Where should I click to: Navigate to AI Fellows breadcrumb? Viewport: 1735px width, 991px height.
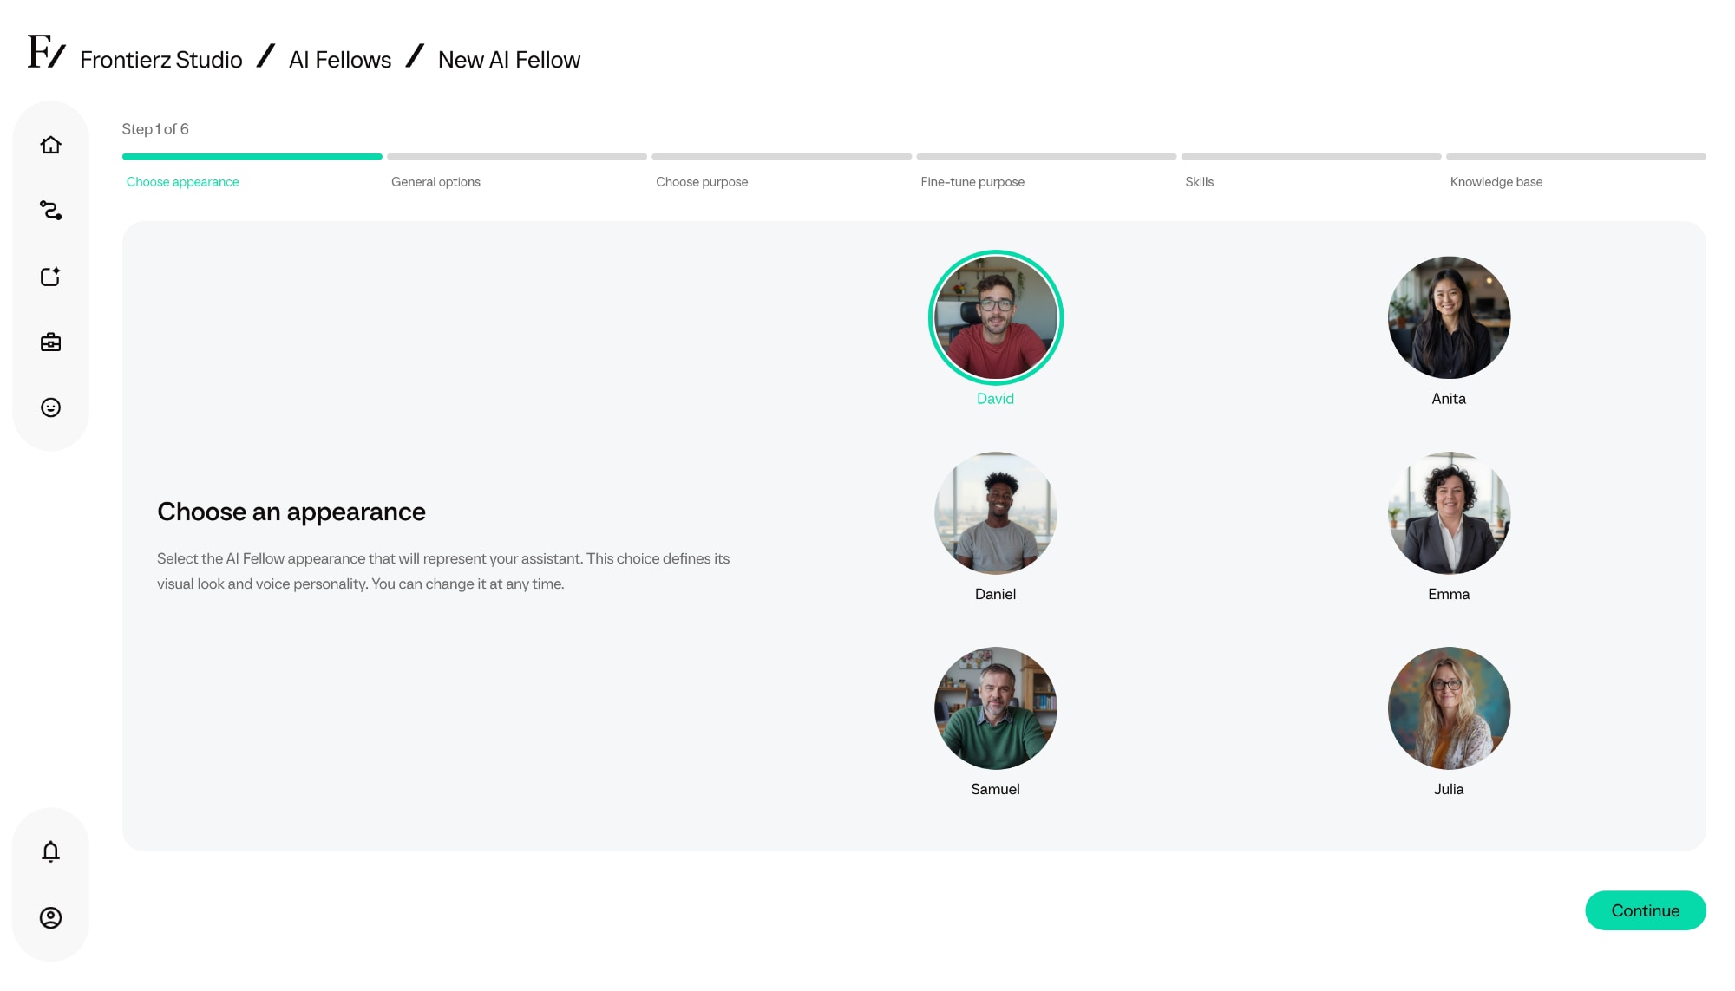(339, 60)
